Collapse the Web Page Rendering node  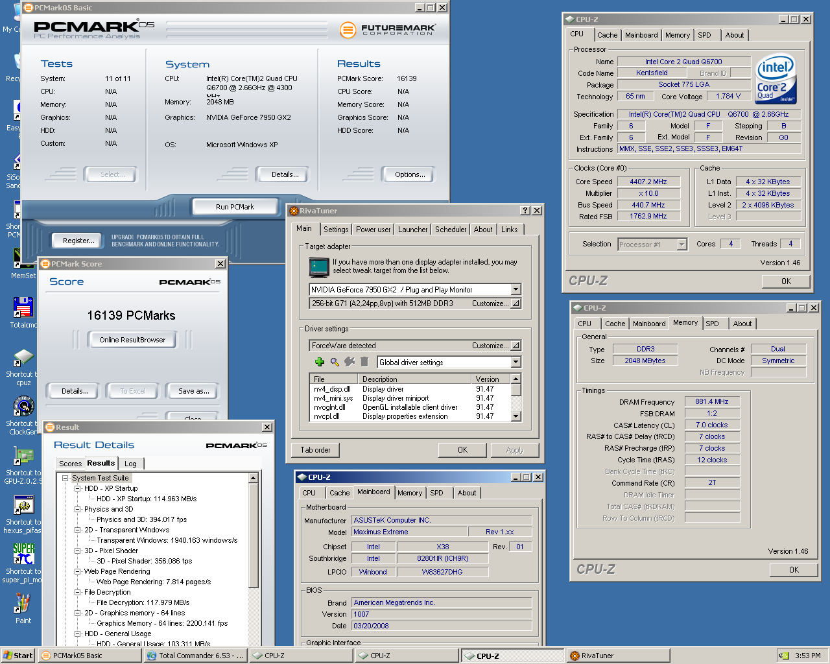77,571
